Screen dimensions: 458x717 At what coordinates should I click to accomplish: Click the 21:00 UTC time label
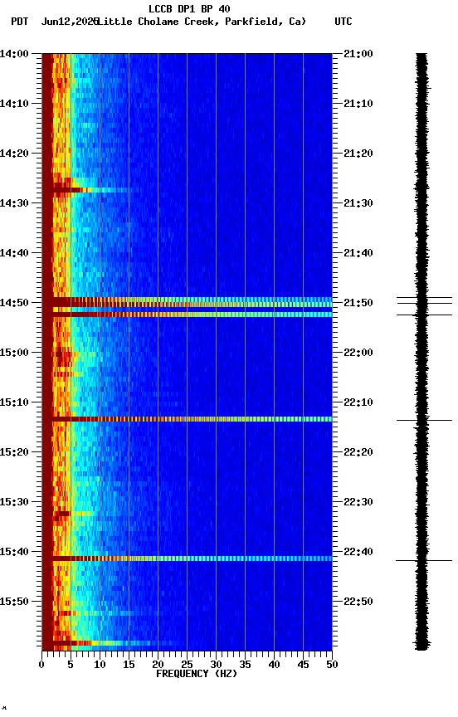(x=358, y=54)
